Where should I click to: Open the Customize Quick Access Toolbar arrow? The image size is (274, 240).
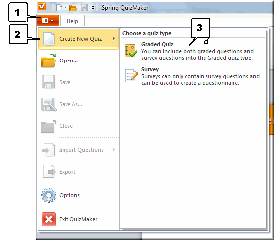click(93, 8)
